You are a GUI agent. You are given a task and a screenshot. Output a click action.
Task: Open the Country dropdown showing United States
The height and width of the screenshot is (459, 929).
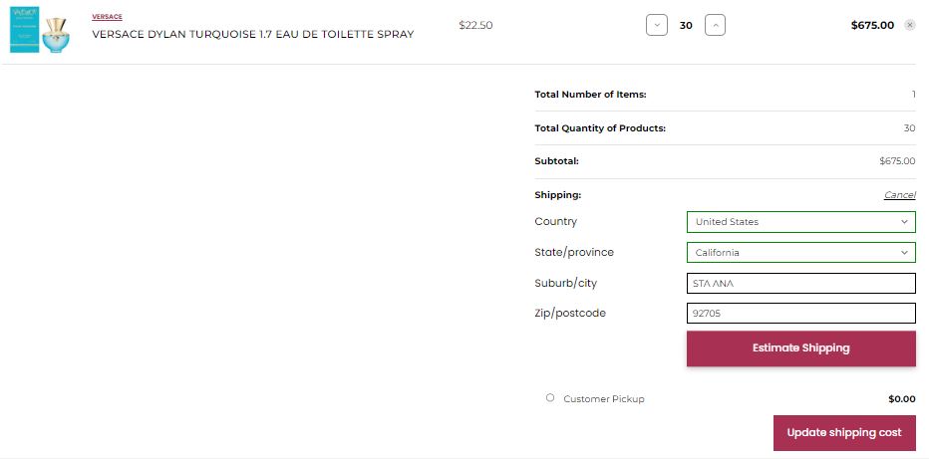click(x=801, y=222)
